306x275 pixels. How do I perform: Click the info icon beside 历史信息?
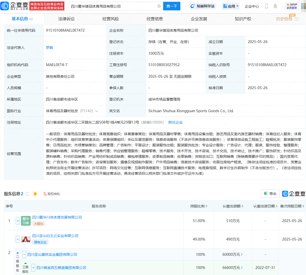pos(297,19)
